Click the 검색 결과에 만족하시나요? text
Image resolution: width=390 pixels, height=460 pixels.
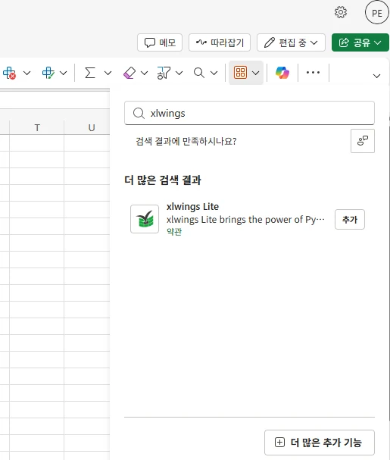point(186,141)
